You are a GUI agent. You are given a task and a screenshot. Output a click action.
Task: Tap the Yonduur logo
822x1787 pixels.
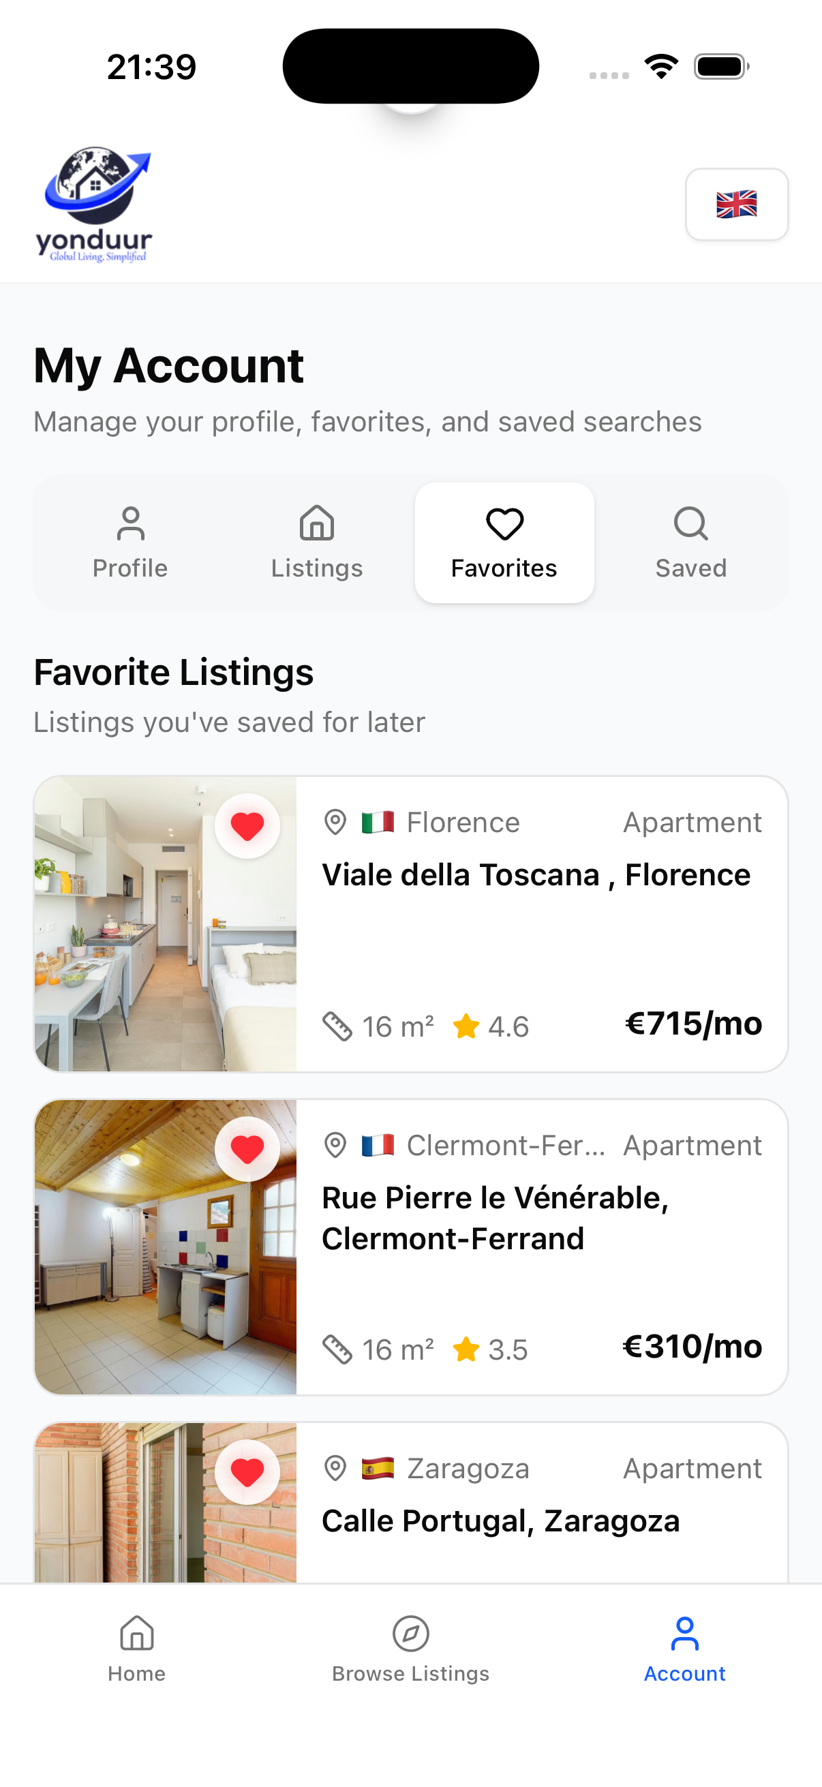(94, 204)
